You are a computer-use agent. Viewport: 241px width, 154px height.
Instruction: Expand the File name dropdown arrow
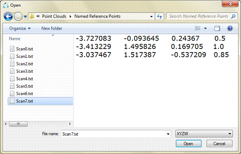[168, 134]
